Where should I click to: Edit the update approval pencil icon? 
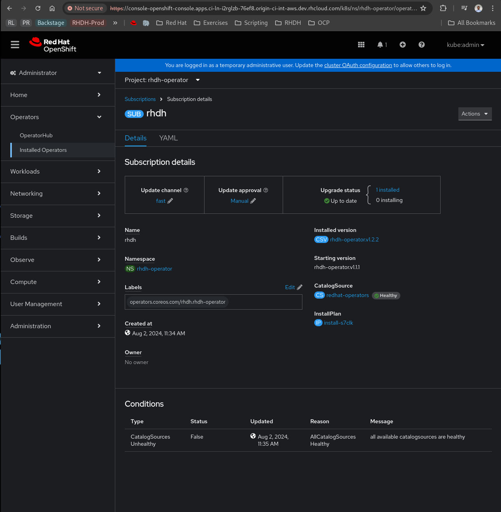point(253,201)
